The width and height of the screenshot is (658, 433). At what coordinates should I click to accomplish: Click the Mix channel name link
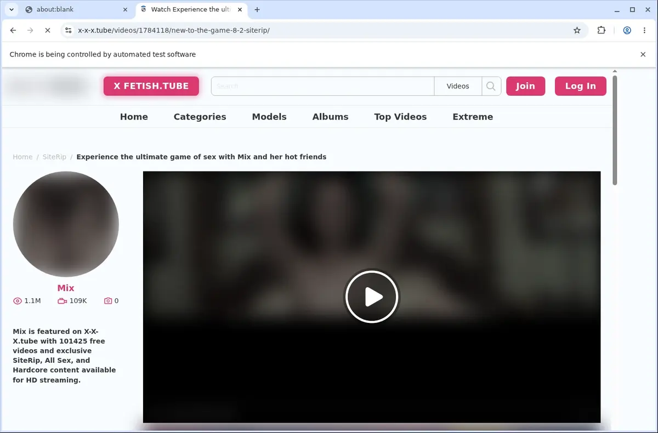tap(66, 288)
